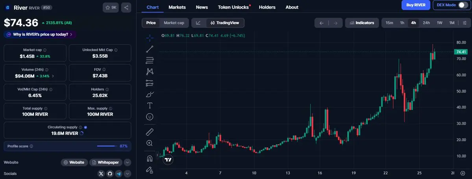The height and width of the screenshot is (179, 472).
Task: Select the 4h timeframe
Action: point(413,23)
